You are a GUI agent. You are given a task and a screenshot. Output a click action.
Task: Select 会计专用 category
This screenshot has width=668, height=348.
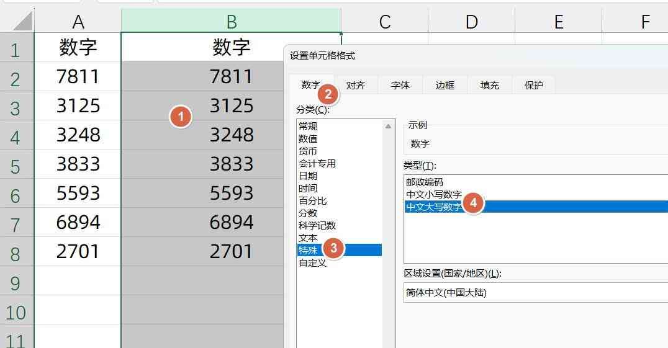click(340, 163)
